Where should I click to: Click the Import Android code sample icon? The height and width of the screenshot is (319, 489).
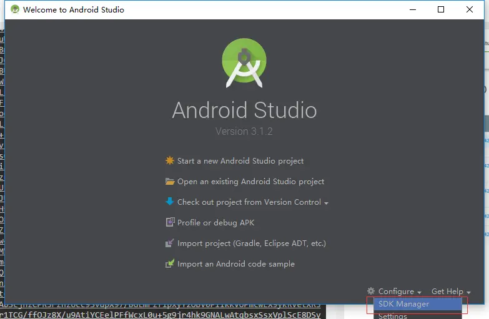170,263
